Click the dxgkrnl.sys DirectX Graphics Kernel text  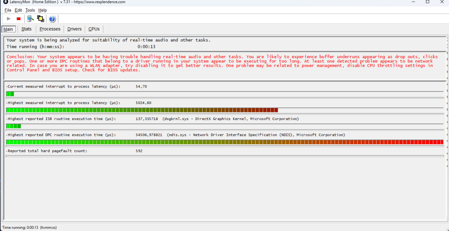pos(231,119)
